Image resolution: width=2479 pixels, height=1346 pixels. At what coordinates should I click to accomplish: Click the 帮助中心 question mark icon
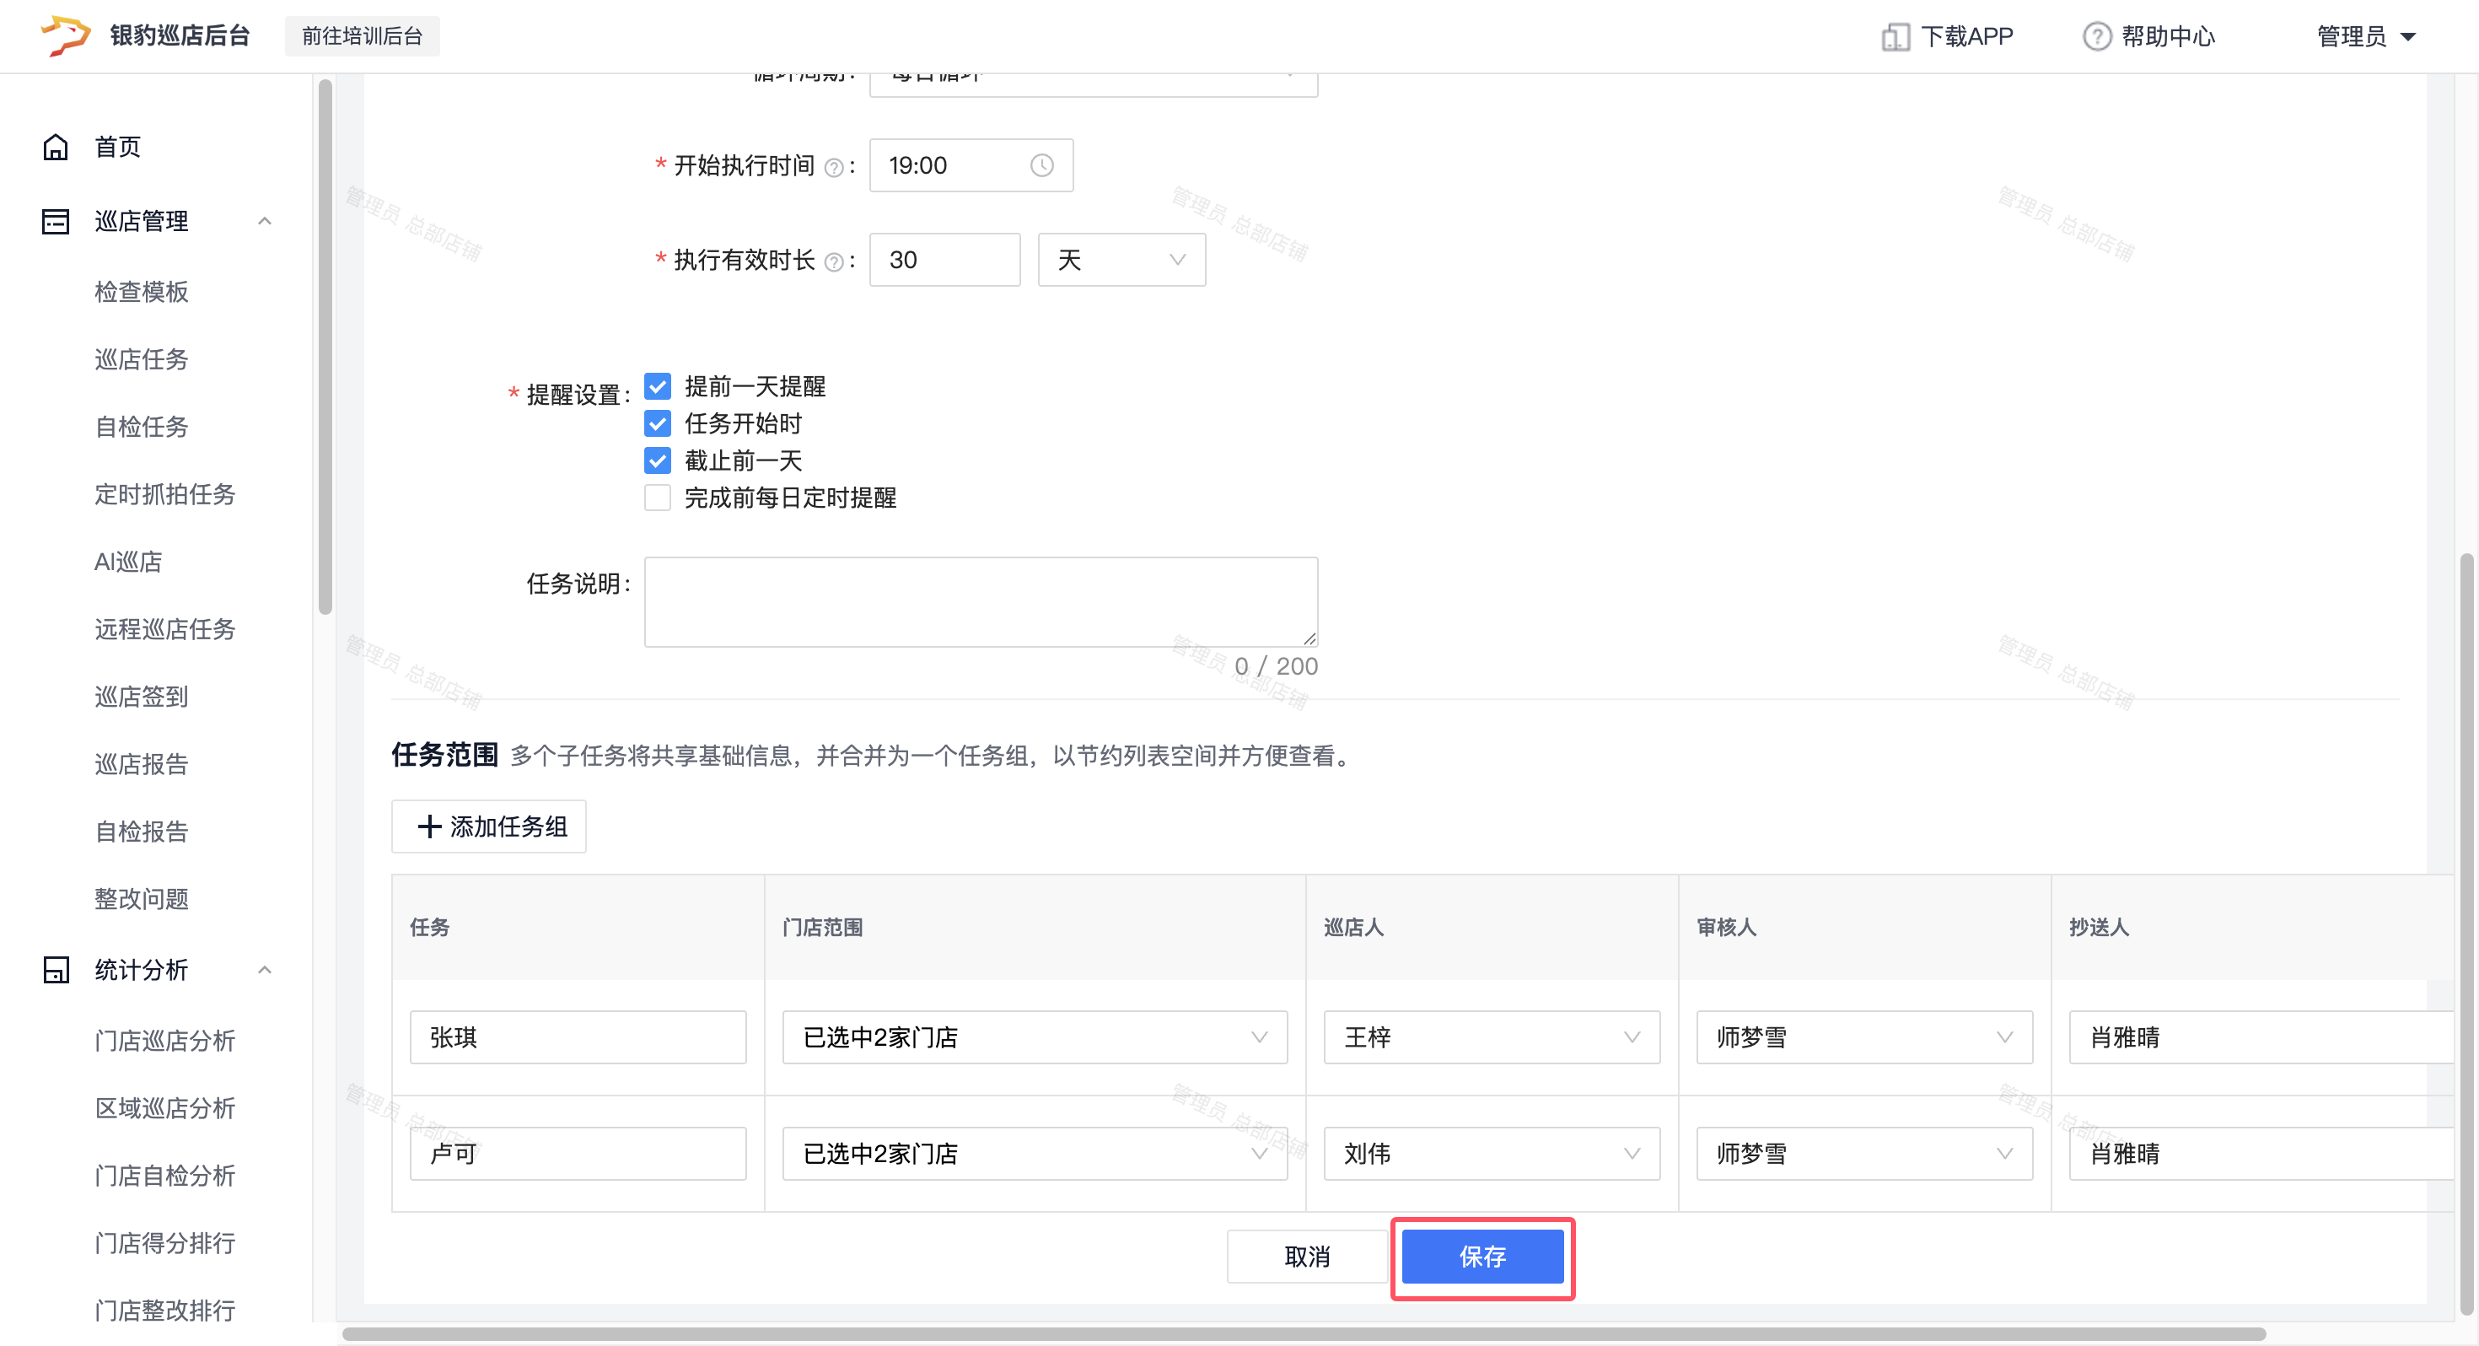(x=2096, y=36)
